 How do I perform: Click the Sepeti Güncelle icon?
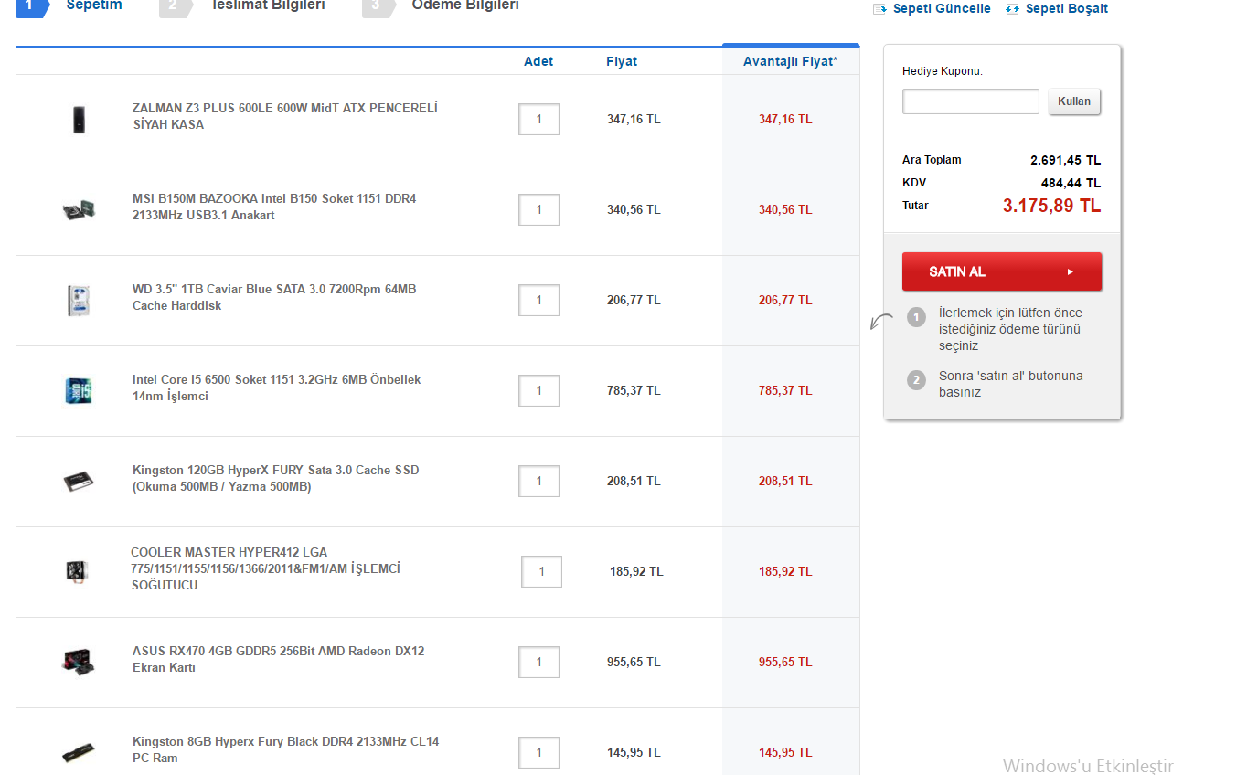[880, 9]
